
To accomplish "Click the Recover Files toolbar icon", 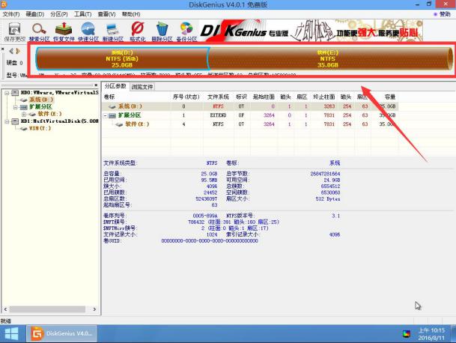I will point(64,31).
